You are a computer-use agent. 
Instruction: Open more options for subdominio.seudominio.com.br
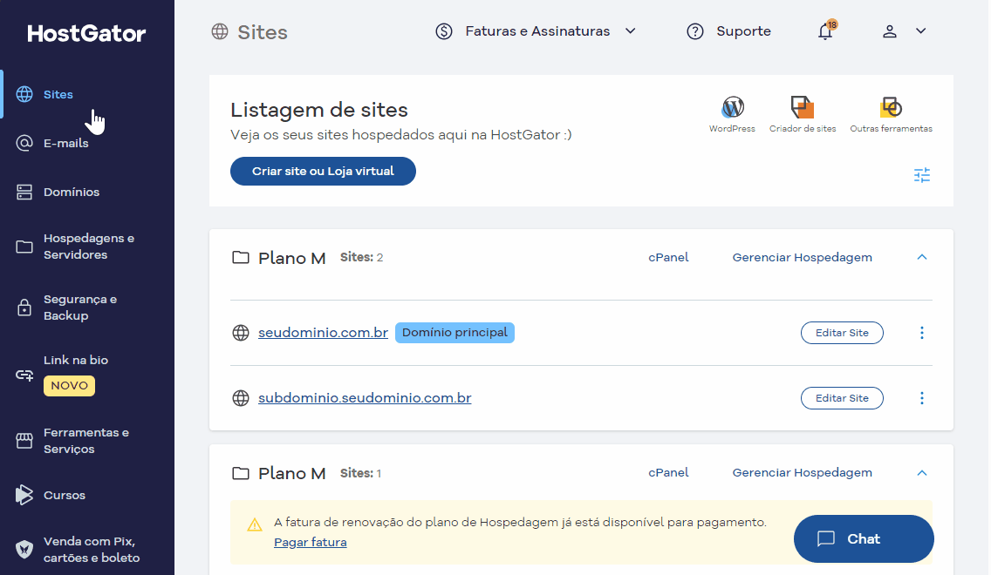(922, 398)
